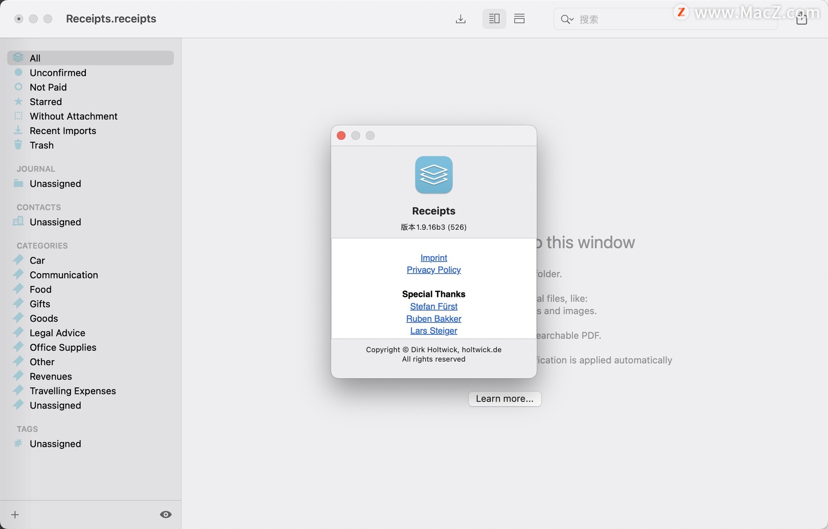
Task: Click the Communication category tag icon
Action: pos(18,275)
